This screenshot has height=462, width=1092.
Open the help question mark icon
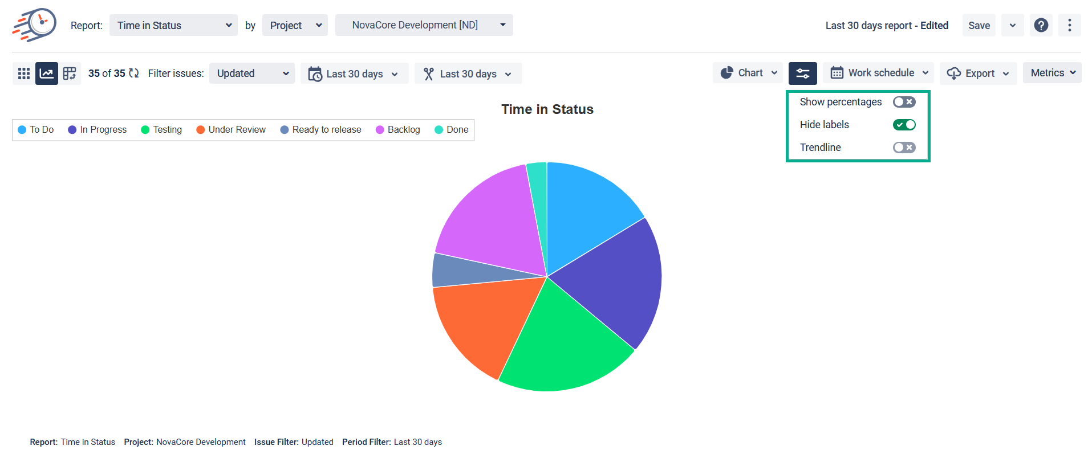click(x=1041, y=26)
